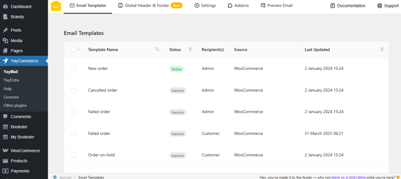Check the Failed order Customer row checkbox
The width and height of the screenshot is (401, 179).
(74, 133)
